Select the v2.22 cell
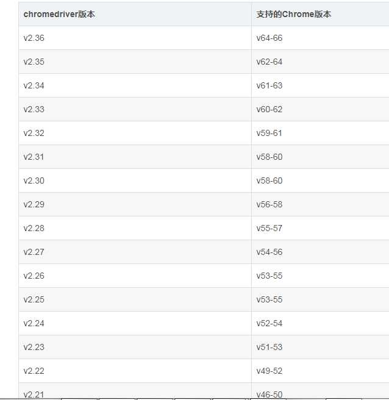This screenshot has width=389, height=400. pos(135,371)
